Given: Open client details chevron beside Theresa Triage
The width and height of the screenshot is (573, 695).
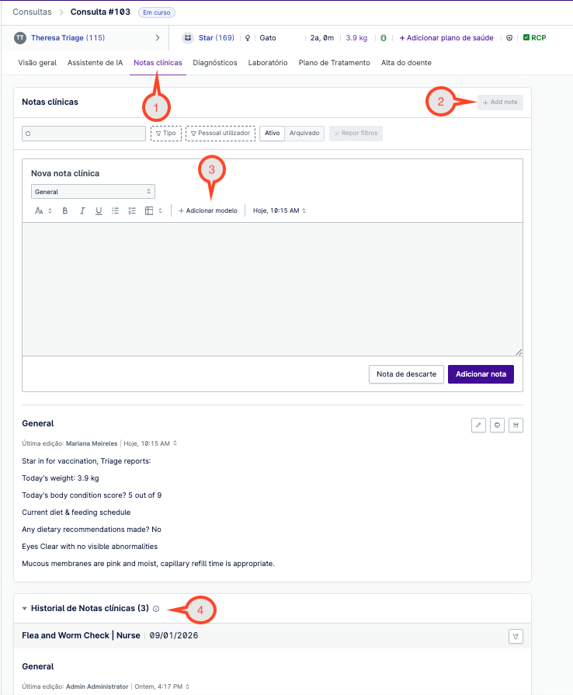Looking at the screenshot, I should point(158,38).
